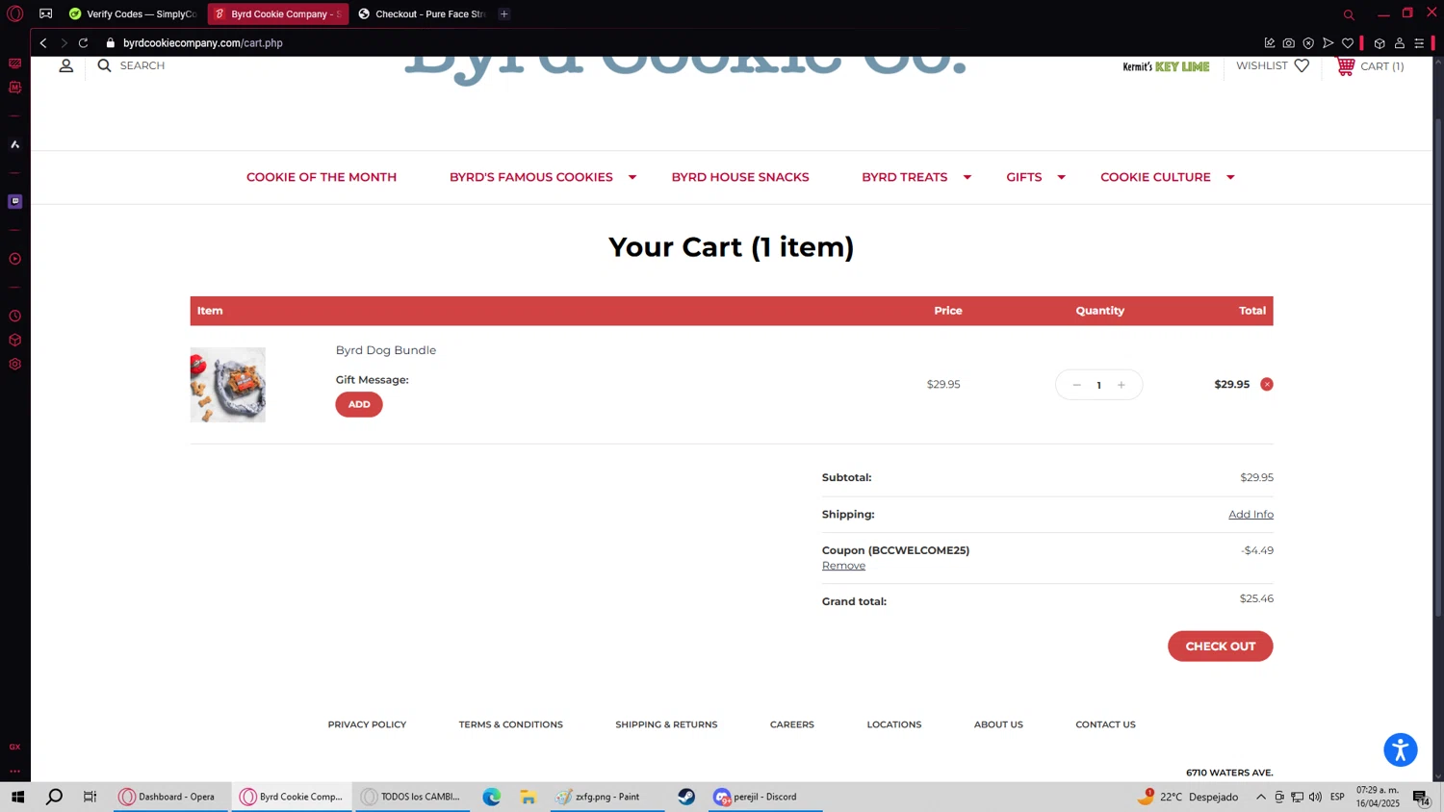Screen dimensions: 1444x812
Task: Click the site search magnifier icon
Action: [104, 65]
